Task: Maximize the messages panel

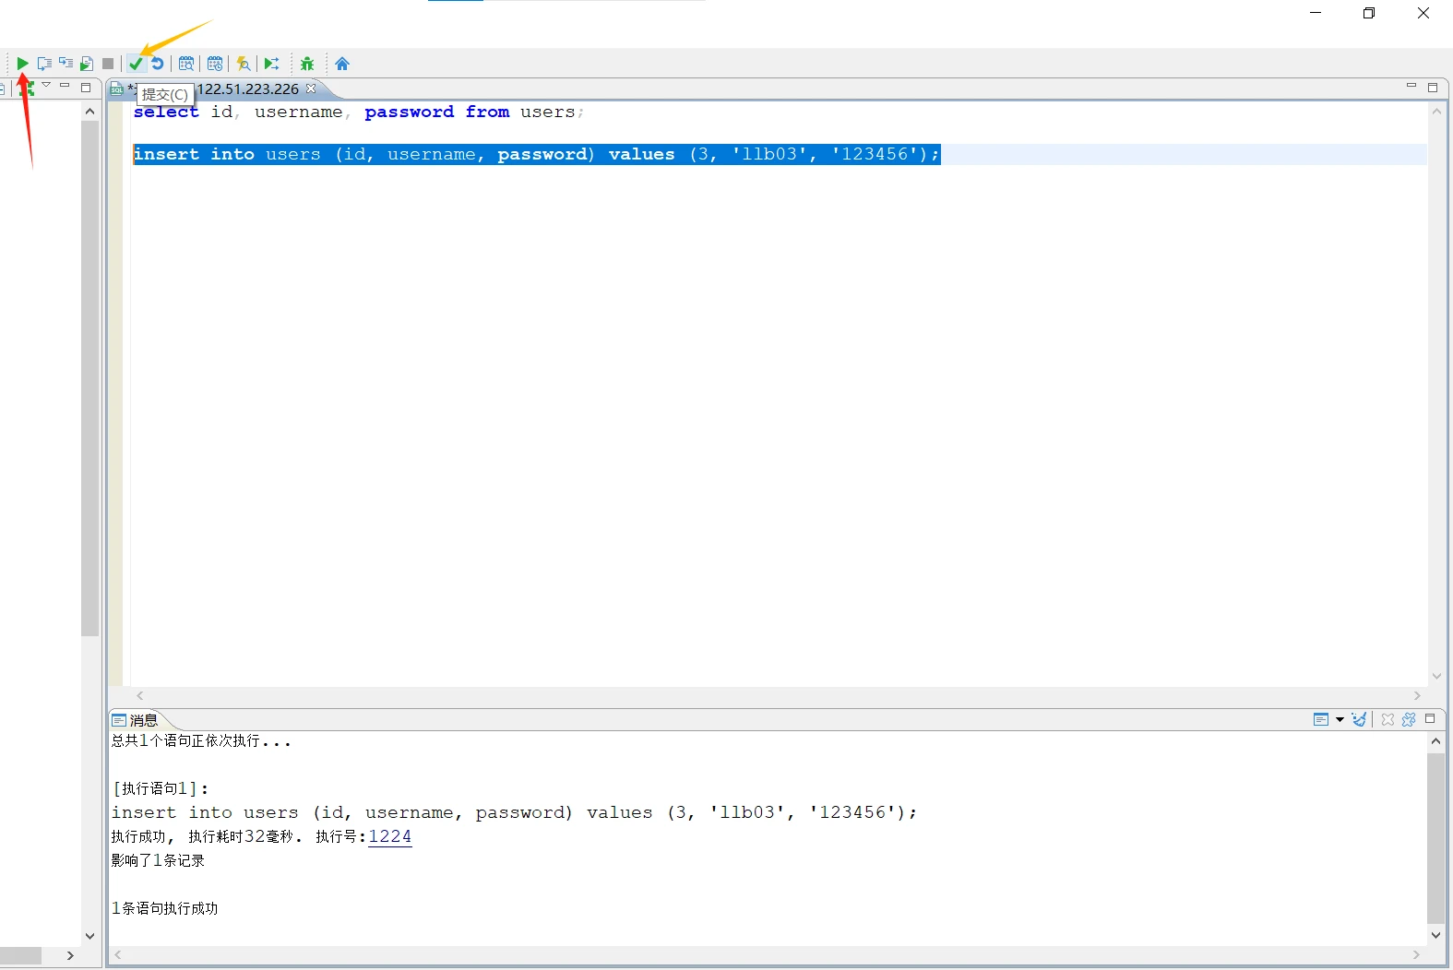Action: coord(1430,718)
